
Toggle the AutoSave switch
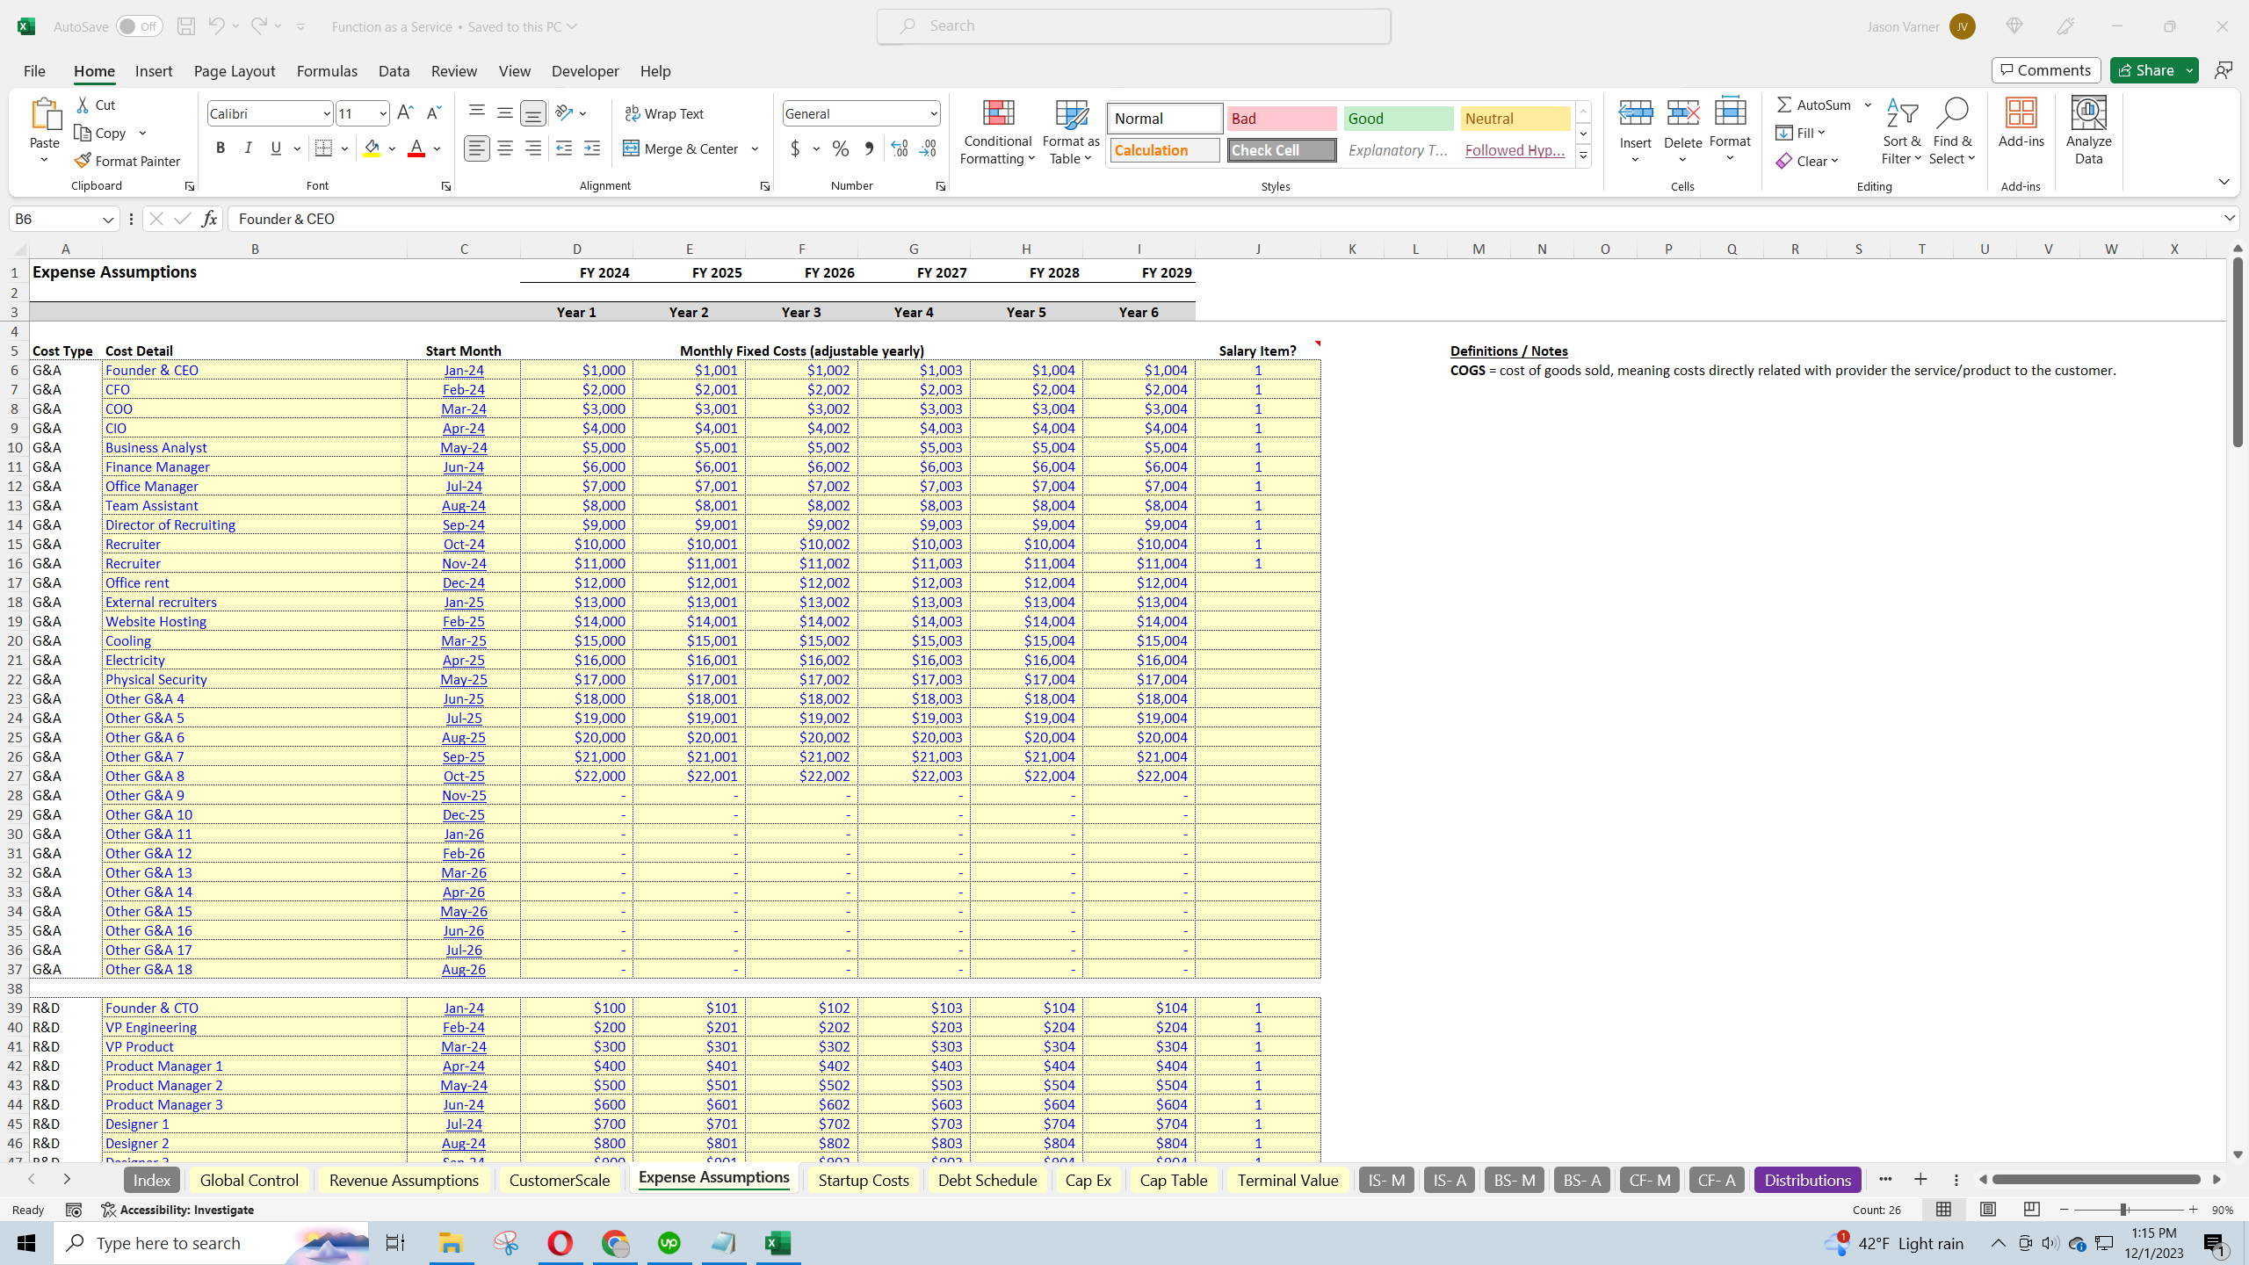(139, 26)
